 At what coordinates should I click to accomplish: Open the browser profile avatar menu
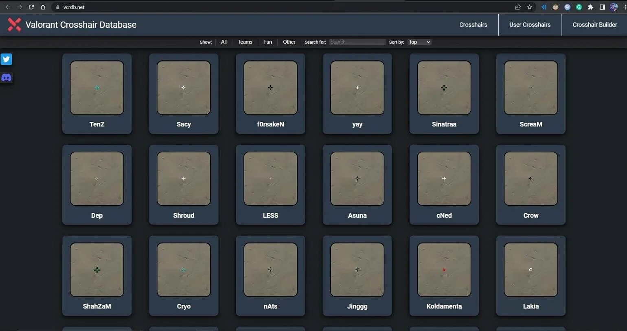[x=614, y=7]
